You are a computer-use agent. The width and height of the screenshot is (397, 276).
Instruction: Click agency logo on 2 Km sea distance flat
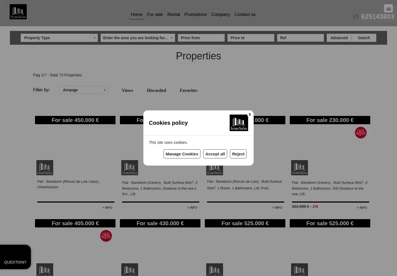pyautogui.click(x=130, y=168)
